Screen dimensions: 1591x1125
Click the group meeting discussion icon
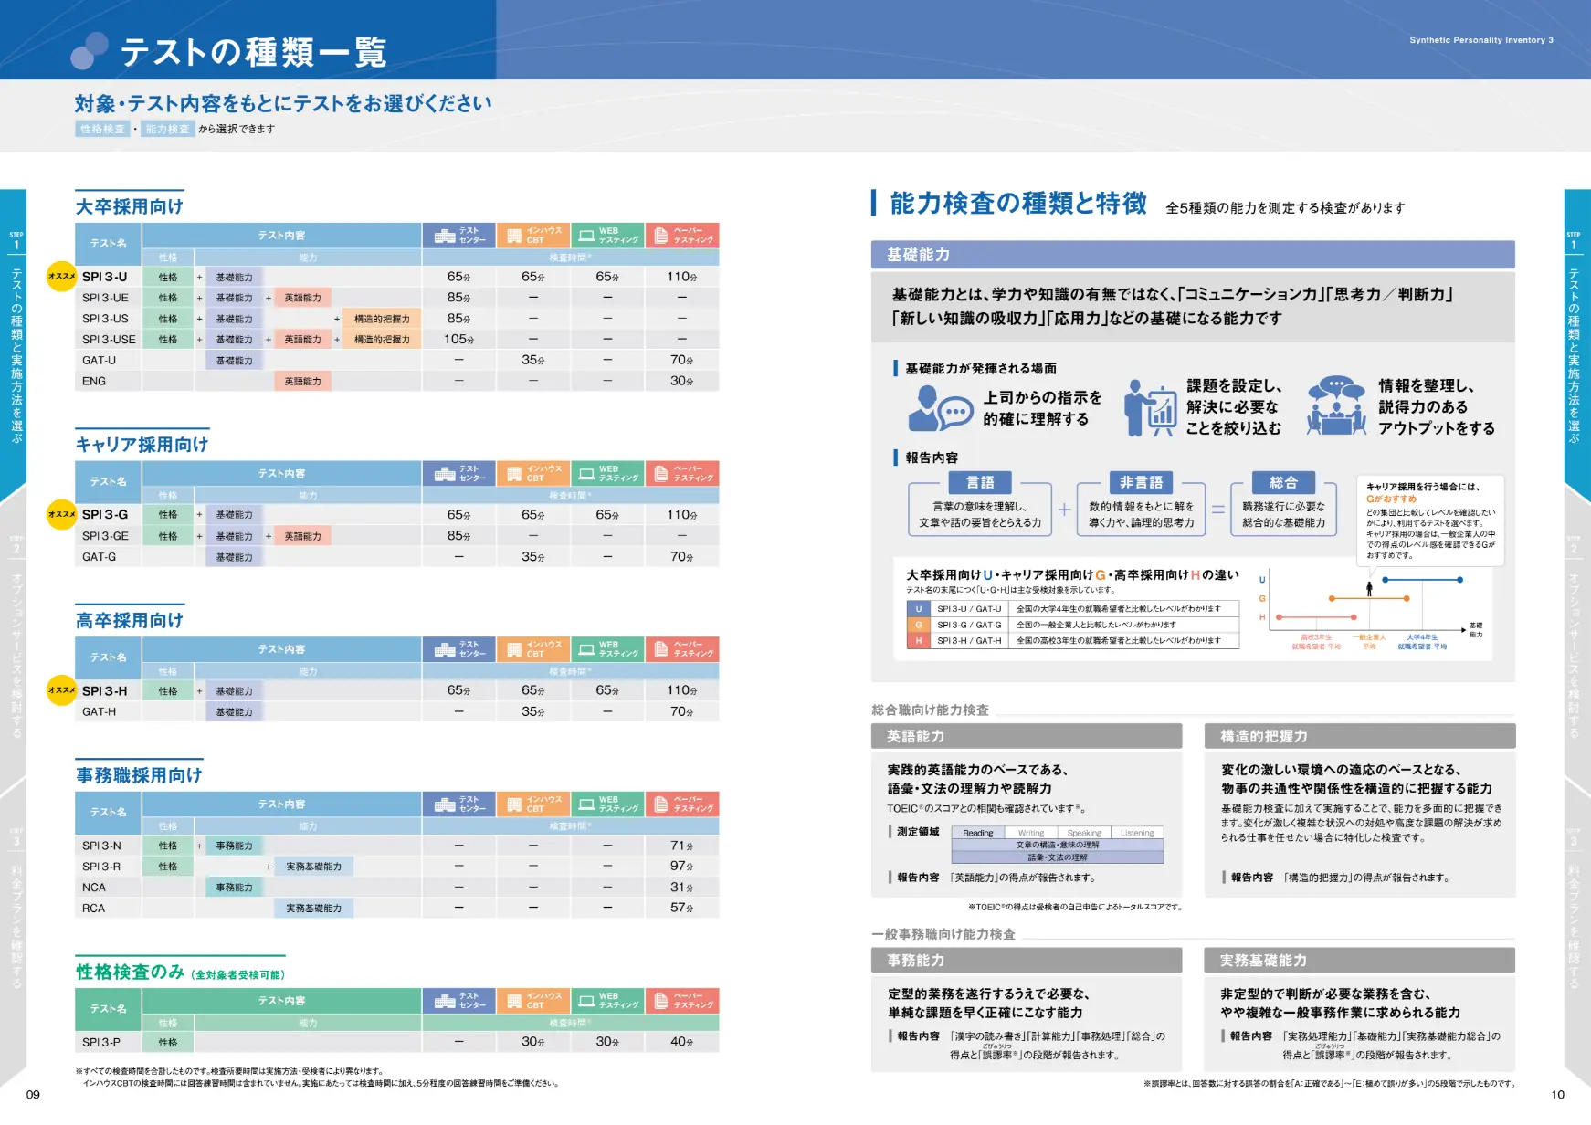coord(1336,406)
